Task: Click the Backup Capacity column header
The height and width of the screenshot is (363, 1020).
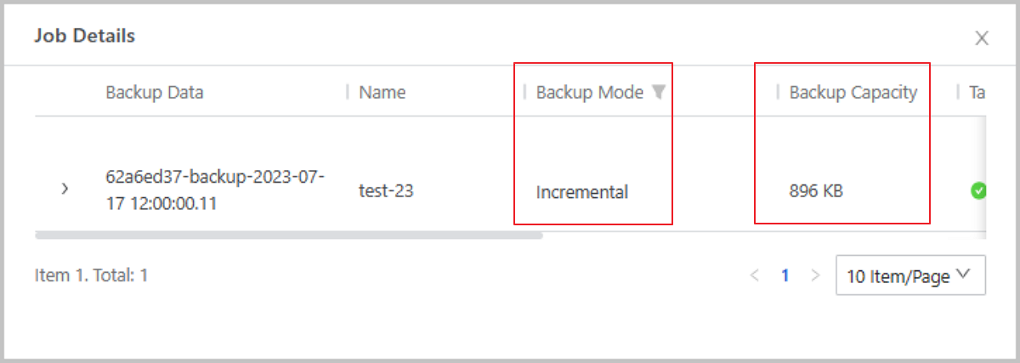Action: coord(853,93)
